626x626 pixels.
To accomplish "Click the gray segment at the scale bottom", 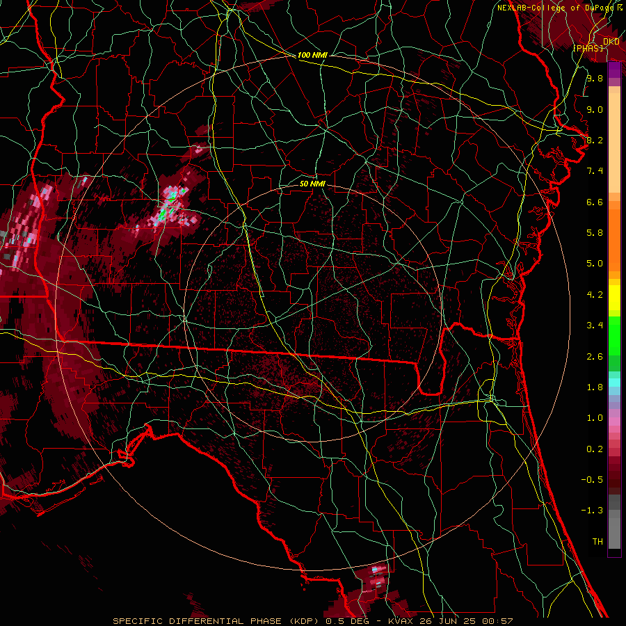I will (614, 522).
